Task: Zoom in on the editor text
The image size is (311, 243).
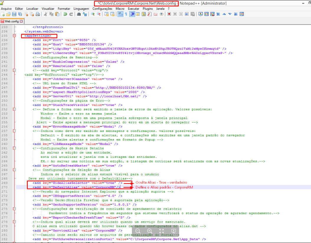Action: pyautogui.click(x=93, y=14)
